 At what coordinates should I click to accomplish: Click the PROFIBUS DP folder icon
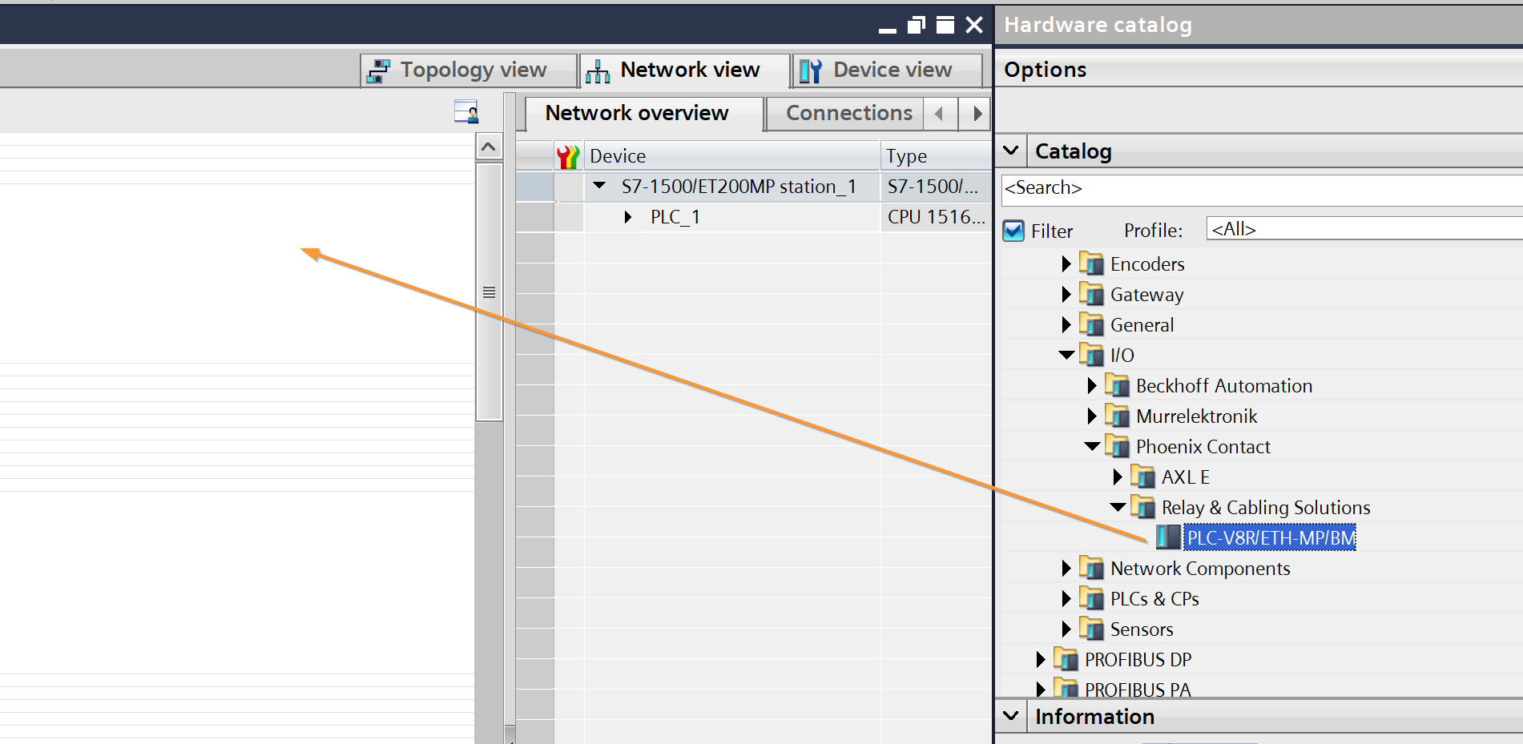(x=1066, y=659)
